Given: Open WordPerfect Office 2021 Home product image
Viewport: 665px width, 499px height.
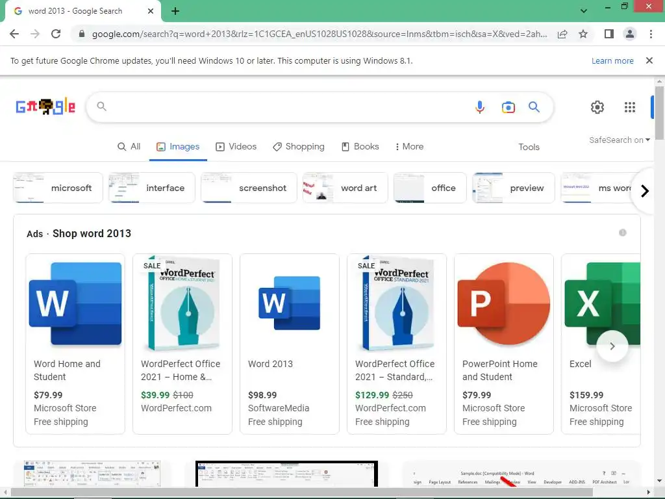Looking at the screenshot, I should [x=182, y=303].
